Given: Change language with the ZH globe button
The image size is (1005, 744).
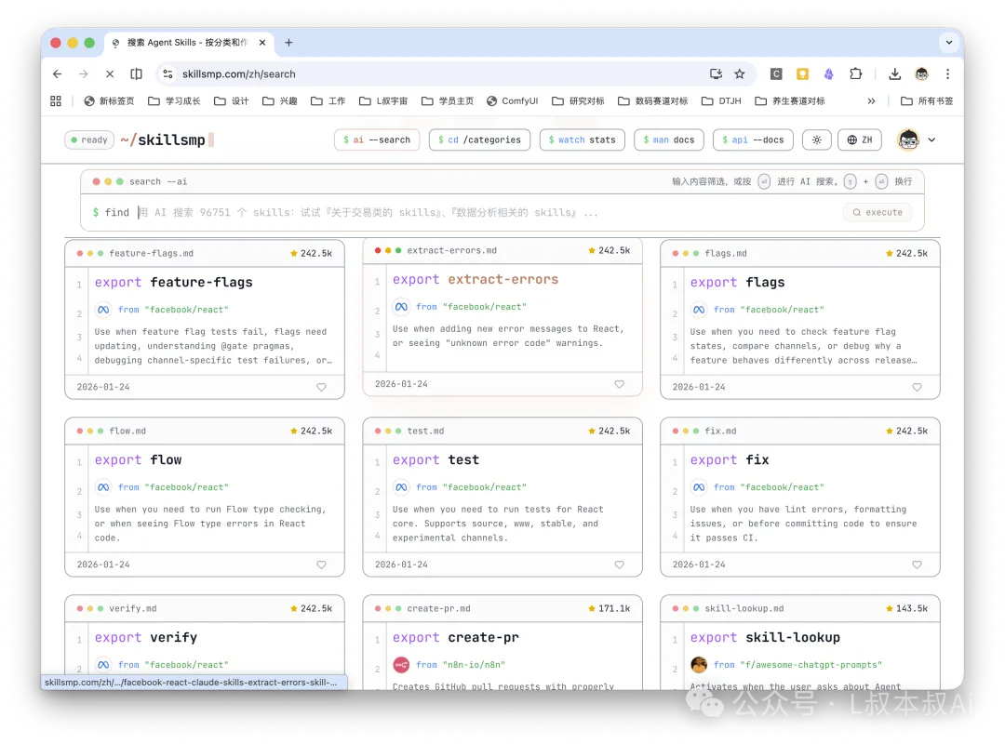Looking at the screenshot, I should 860,139.
